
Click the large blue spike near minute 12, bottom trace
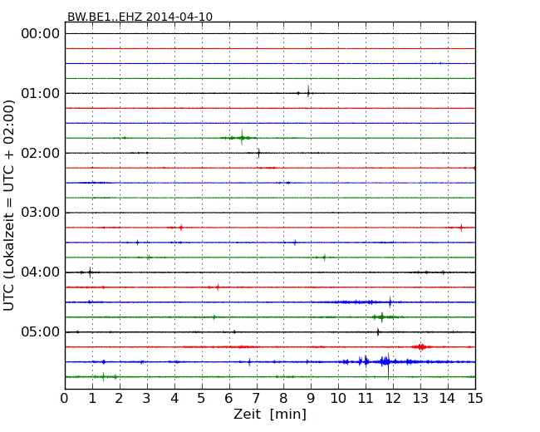point(388,366)
